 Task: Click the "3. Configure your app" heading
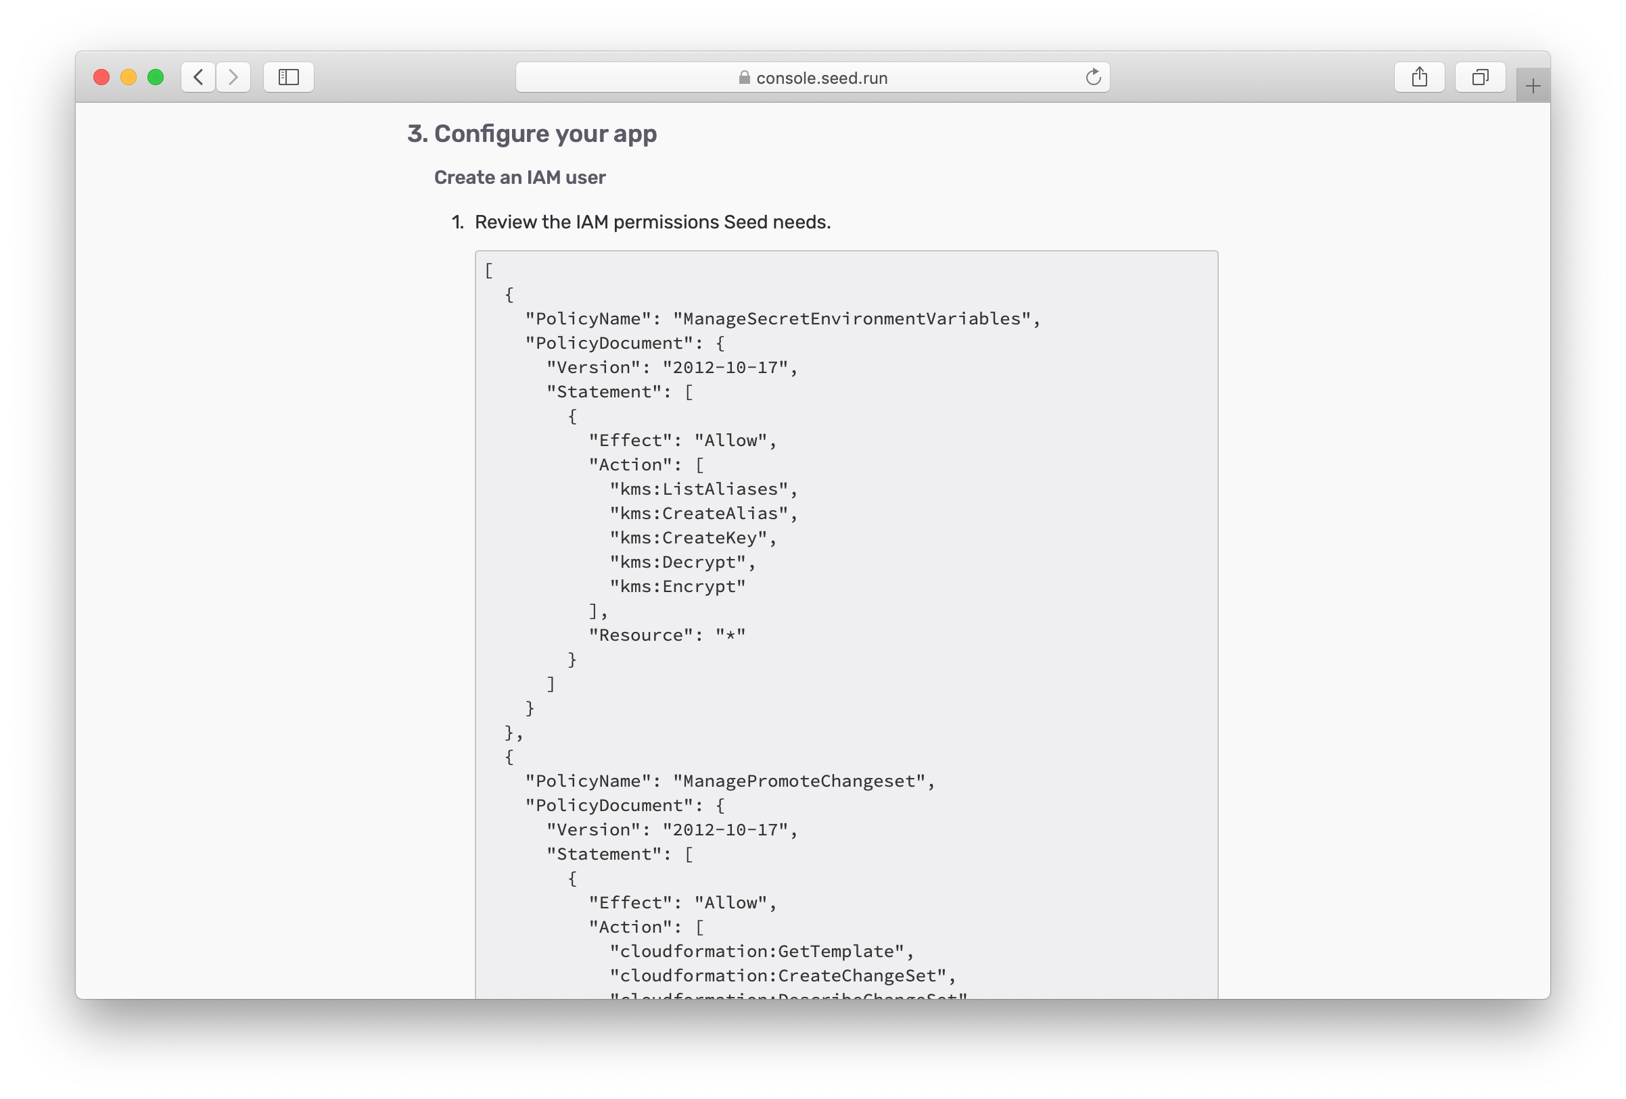532,134
